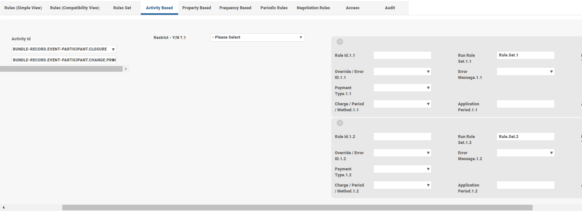Switch to the Property Based tab

(x=196, y=8)
